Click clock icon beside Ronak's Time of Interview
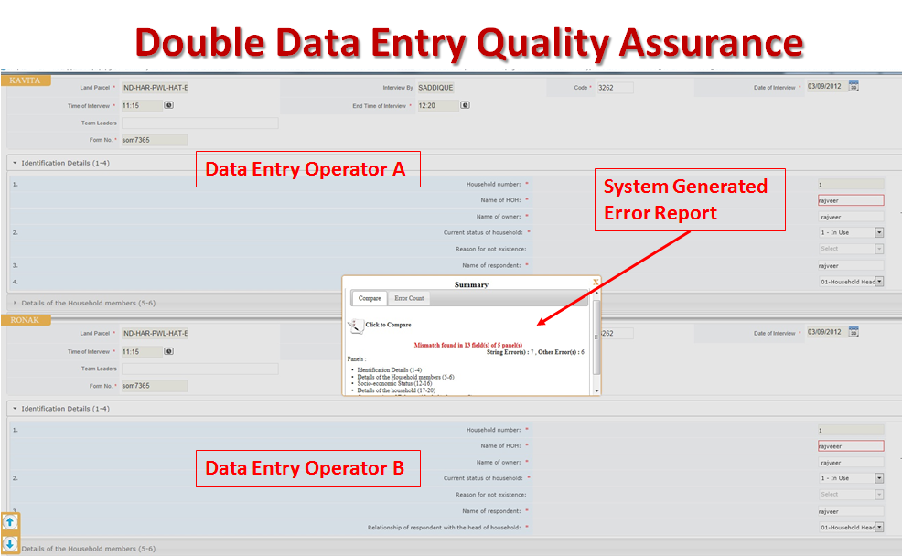The image size is (902, 556). (168, 351)
